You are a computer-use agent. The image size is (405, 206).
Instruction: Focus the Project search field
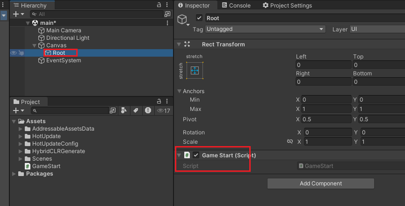pos(70,110)
